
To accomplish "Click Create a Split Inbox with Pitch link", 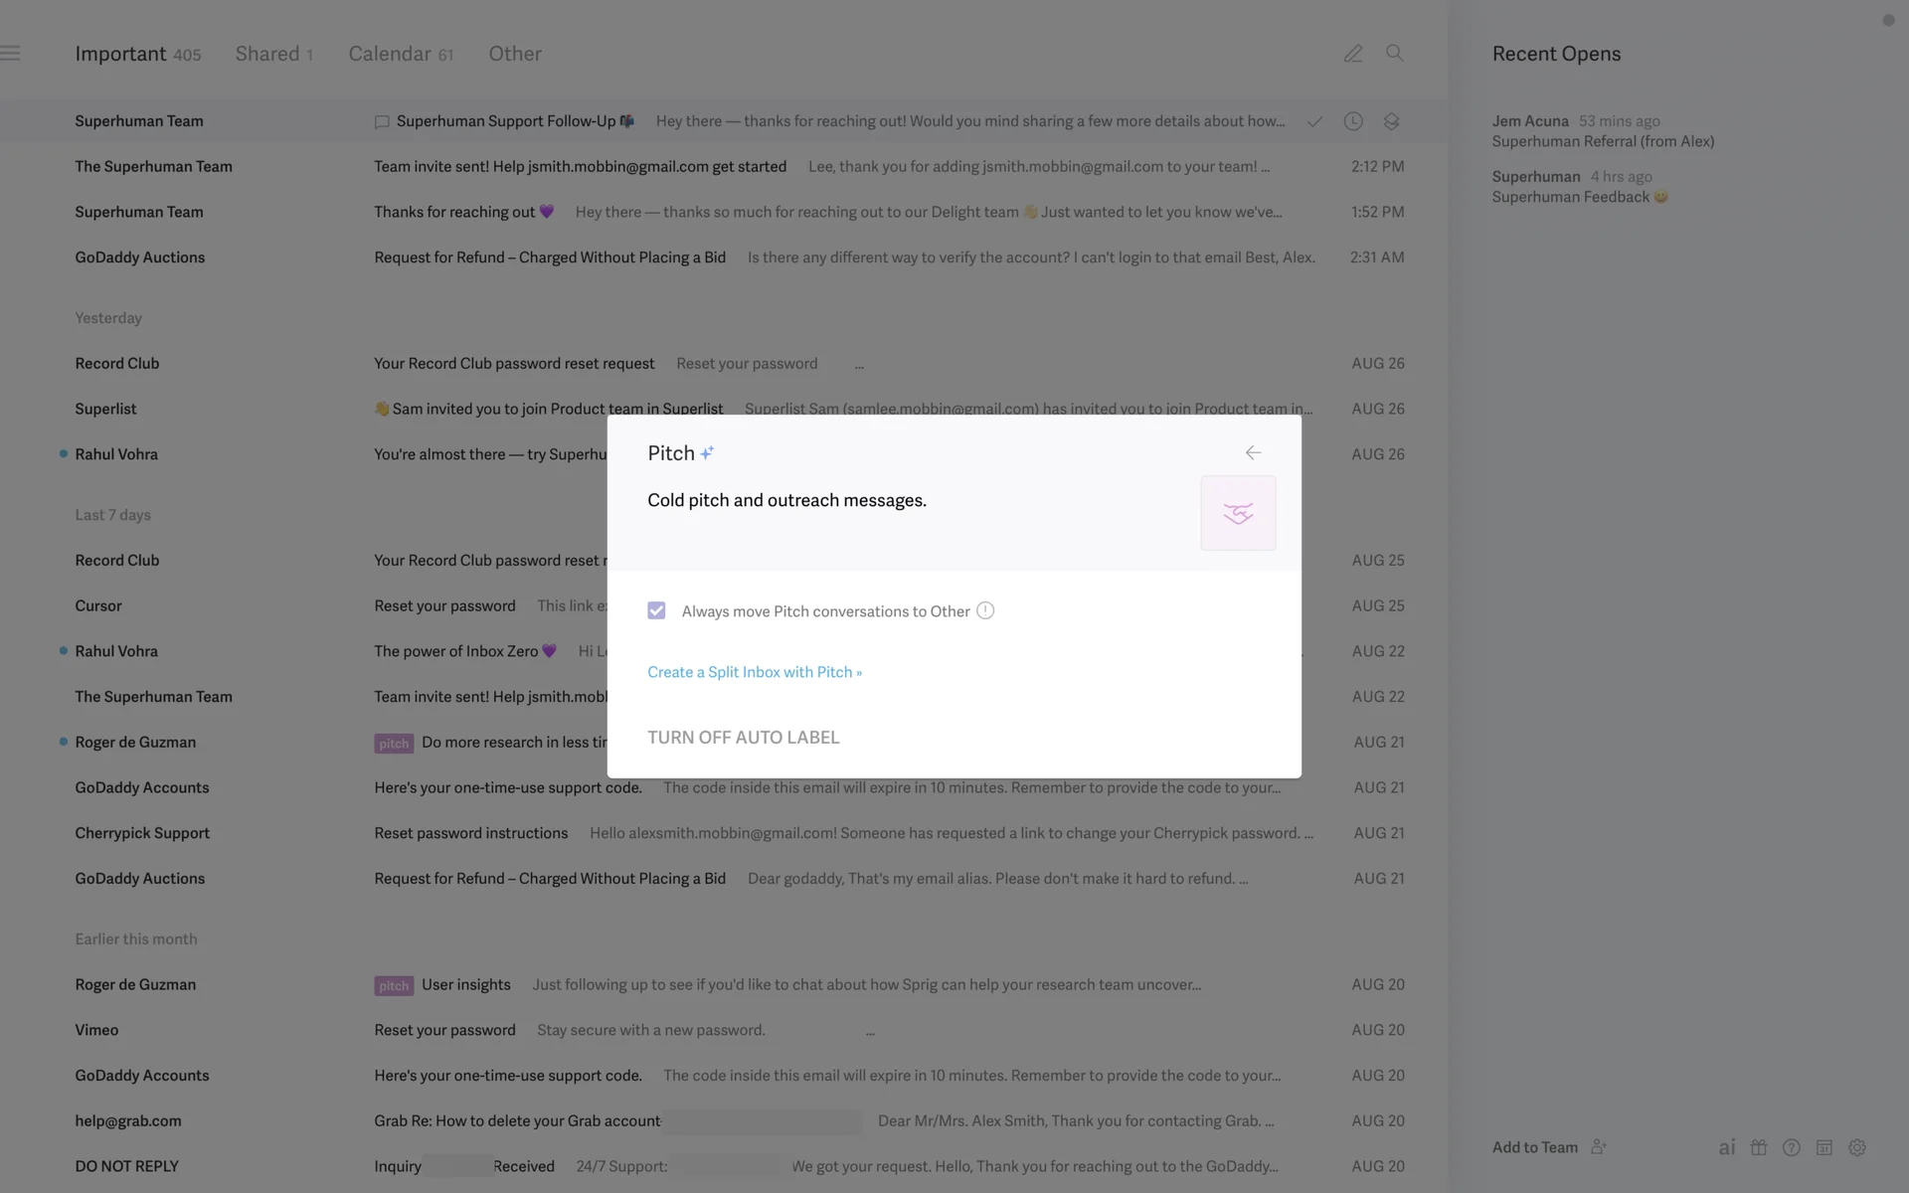I will coord(754,672).
